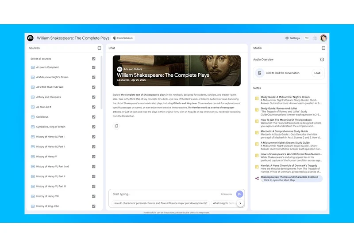This screenshot has height=247, width=354.
Task: Click the copy icon below the summary
Action: [x=116, y=126]
